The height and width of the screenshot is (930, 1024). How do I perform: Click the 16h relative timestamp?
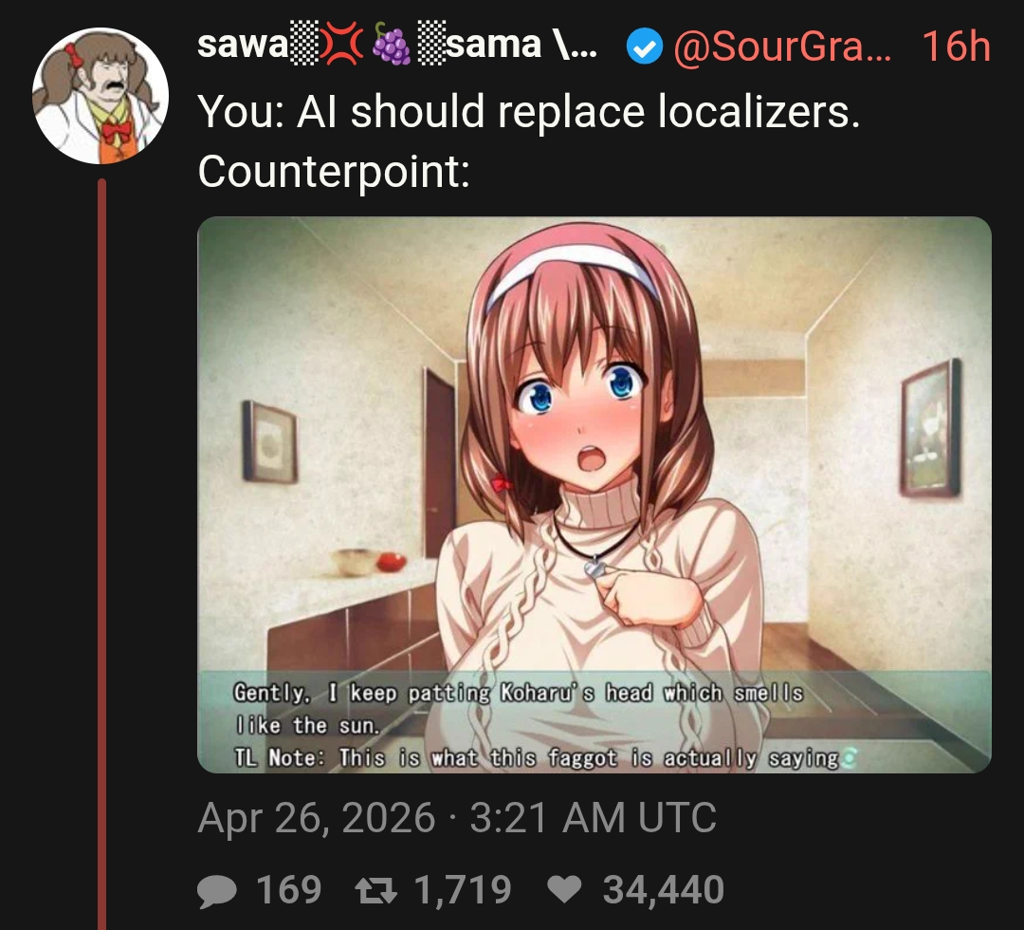(956, 47)
